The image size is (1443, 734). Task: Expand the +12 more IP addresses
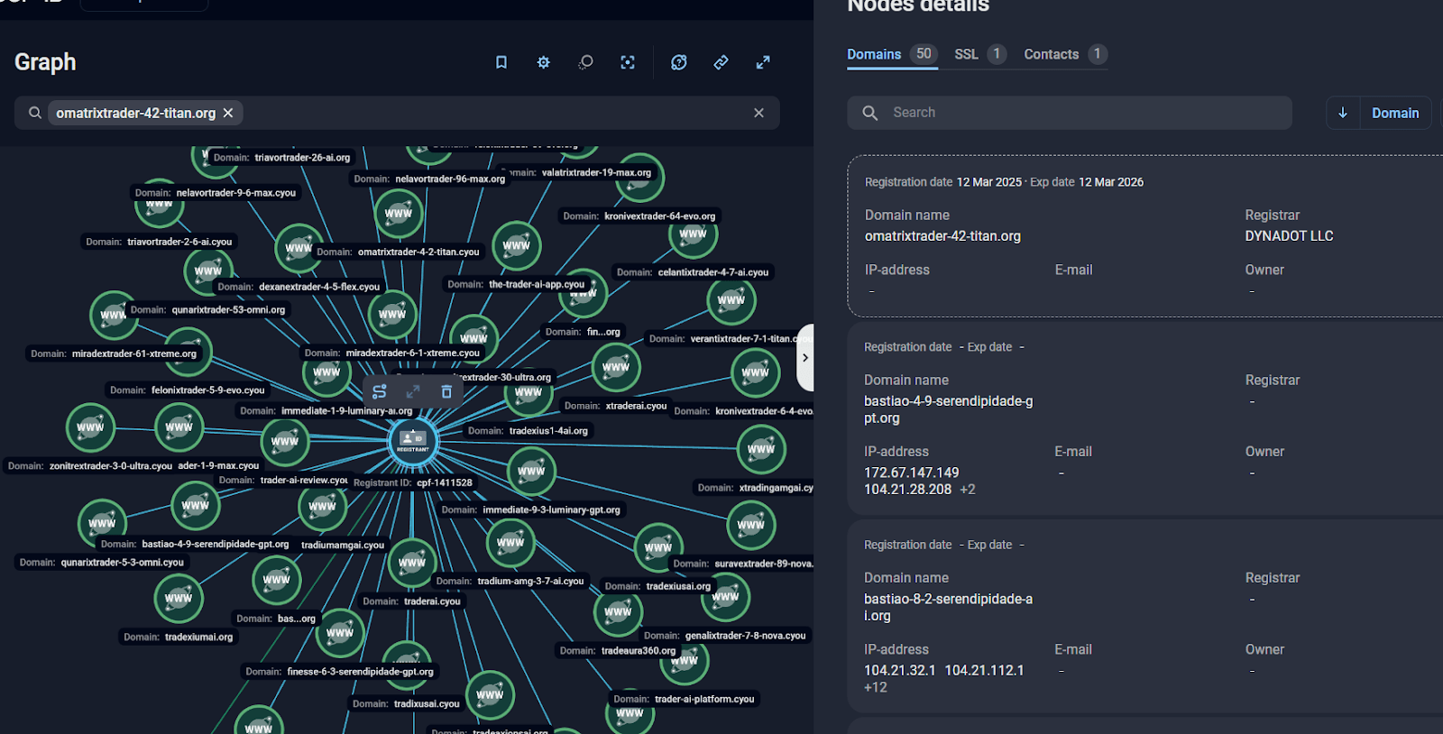tap(875, 687)
